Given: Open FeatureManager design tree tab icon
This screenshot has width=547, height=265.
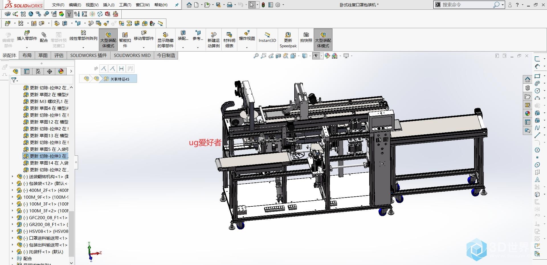Looking at the screenshot, I should tap(16, 71).
